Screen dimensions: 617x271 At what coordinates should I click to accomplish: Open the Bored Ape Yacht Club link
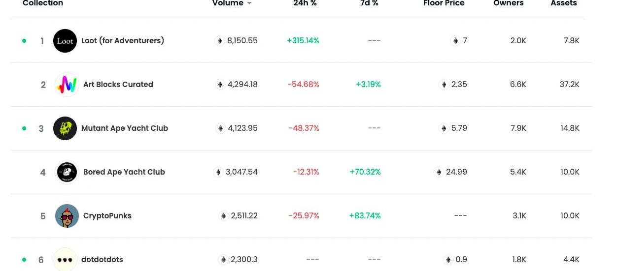[x=124, y=172]
